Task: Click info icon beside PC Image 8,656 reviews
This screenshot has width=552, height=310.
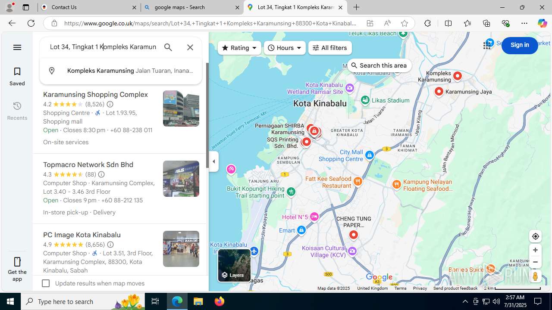Action: coord(110,245)
